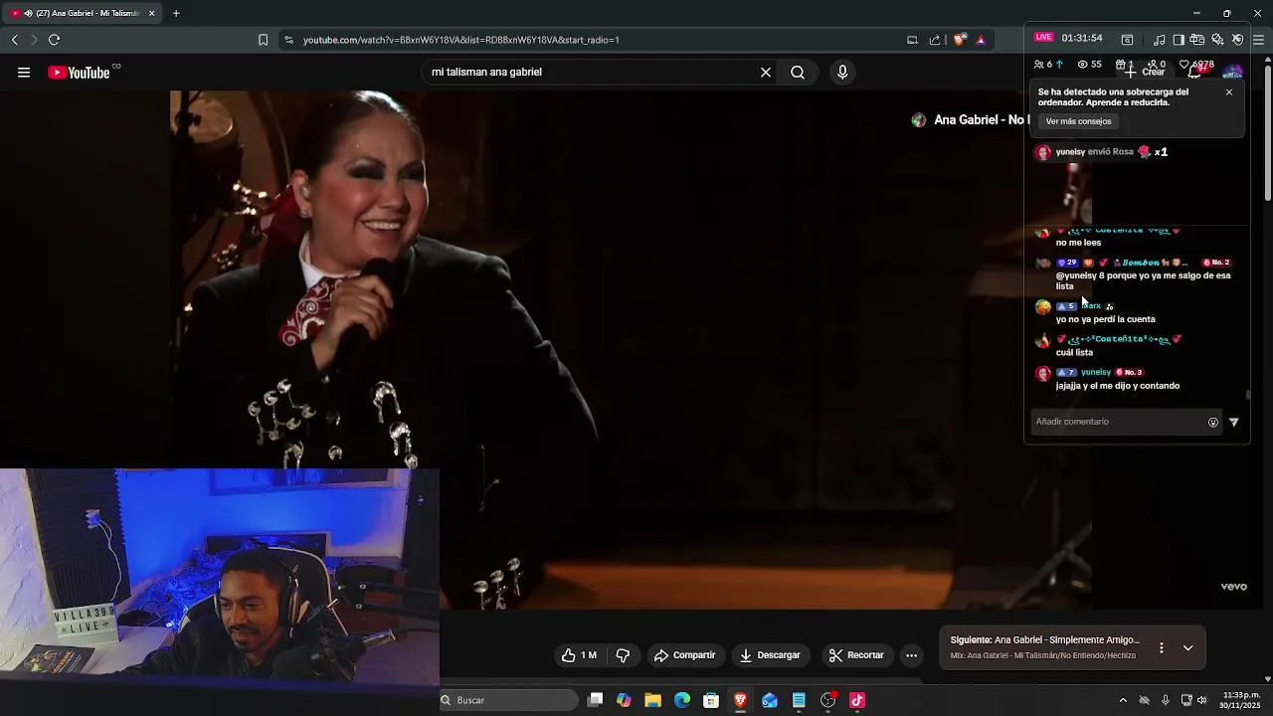Close the Ana Gabriel Mi Talismán tab
The width and height of the screenshot is (1273, 716).
pos(151,13)
